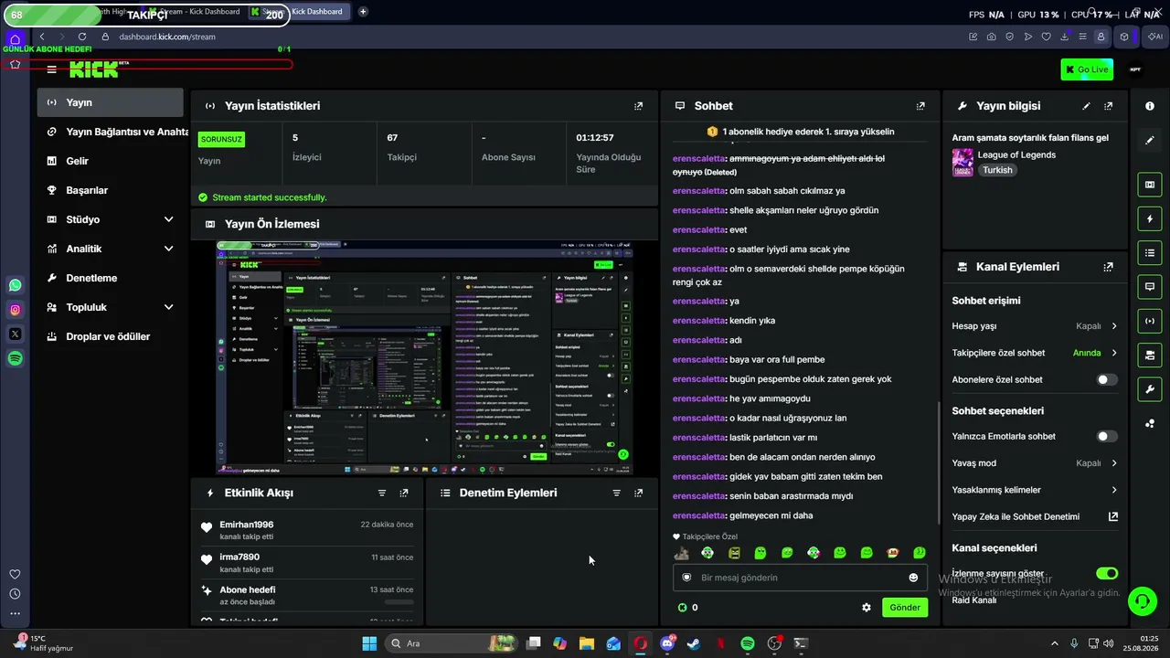Reload the dashboard page

pyautogui.click(x=82, y=37)
